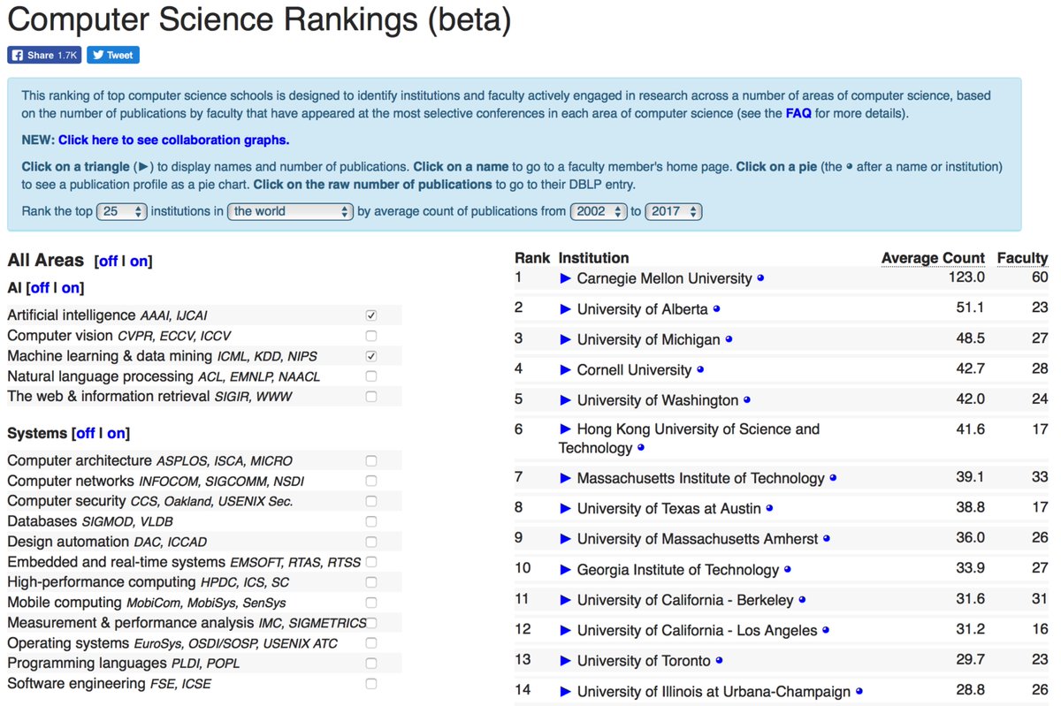Enable Software engineering checkbox

point(371,684)
